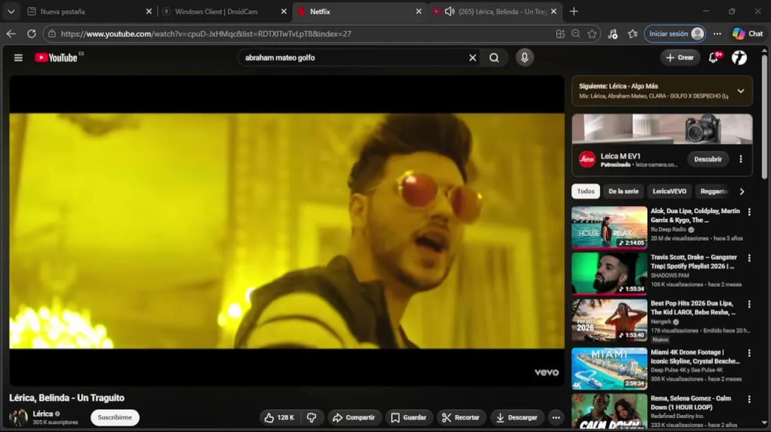Open options for Best Pop Hits 2026 video
The image size is (771, 432).
coord(749,304)
